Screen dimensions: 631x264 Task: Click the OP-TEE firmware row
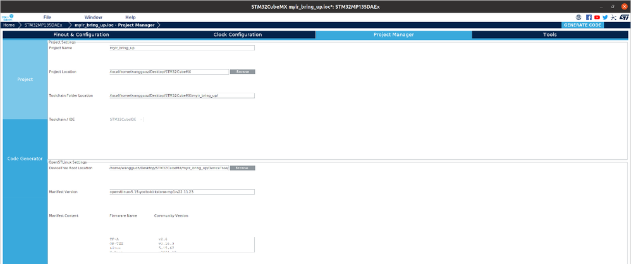[x=182, y=244]
